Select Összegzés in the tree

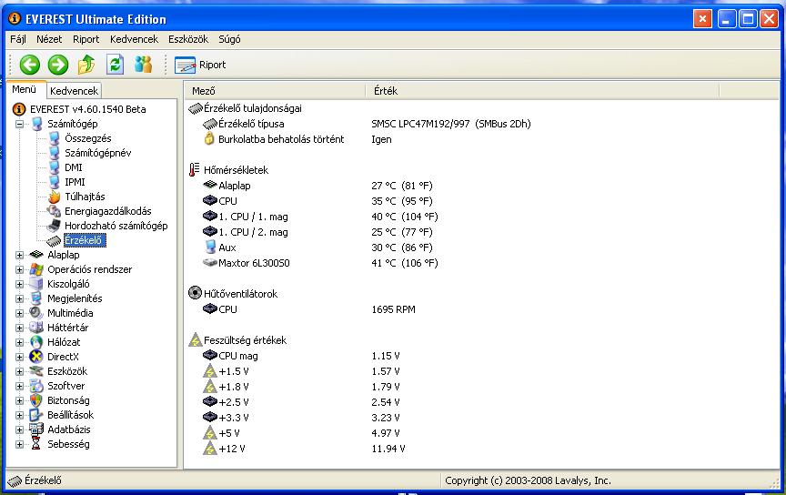click(87, 138)
